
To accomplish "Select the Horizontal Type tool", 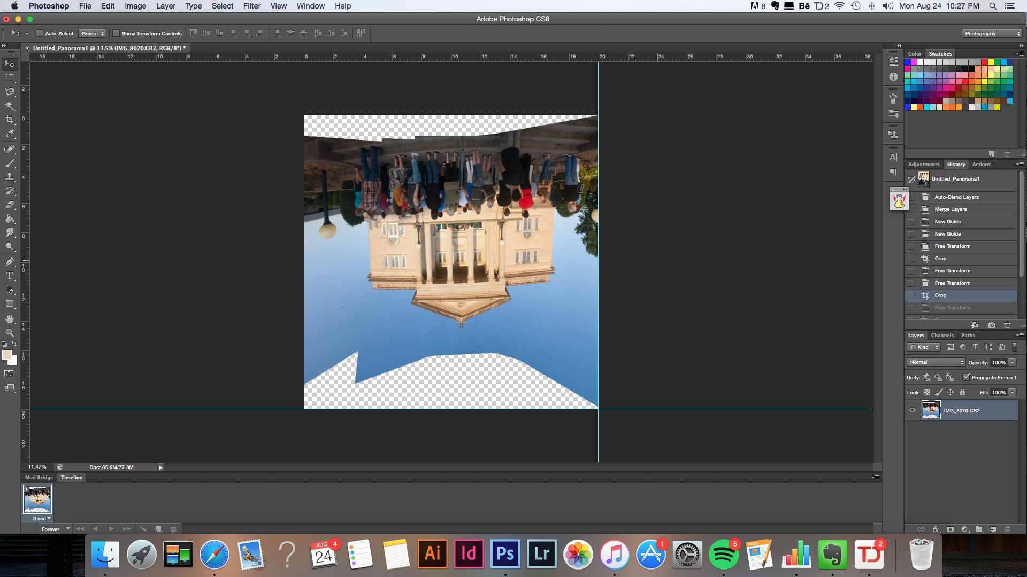I will [10, 276].
